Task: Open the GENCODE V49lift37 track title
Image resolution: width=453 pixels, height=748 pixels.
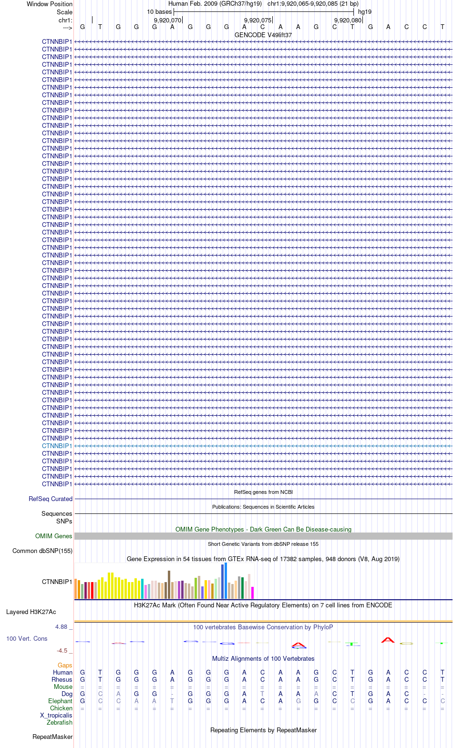Action: pos(263,35)
